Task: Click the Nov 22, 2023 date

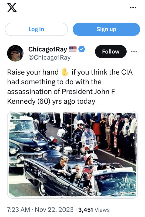Action: pos(54,209)
